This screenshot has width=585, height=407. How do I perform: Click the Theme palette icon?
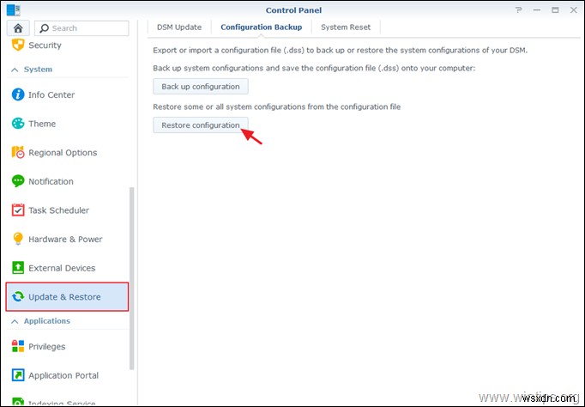18,124
